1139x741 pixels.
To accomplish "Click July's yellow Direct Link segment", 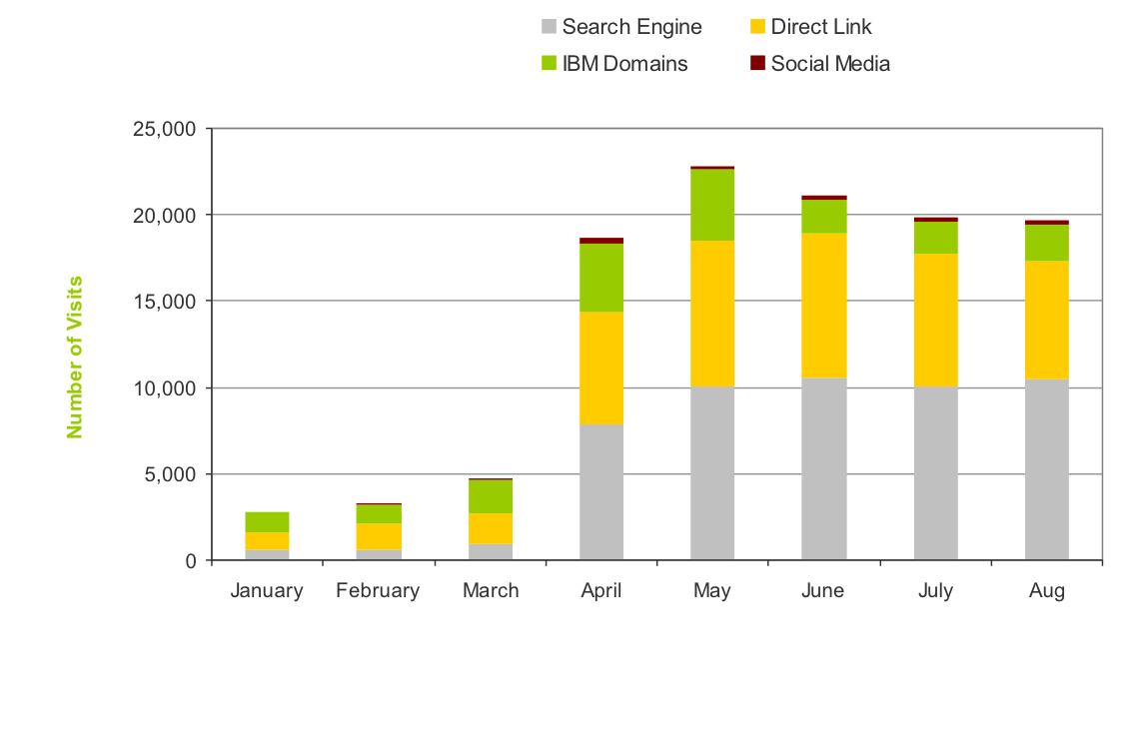I will (935, 321).
